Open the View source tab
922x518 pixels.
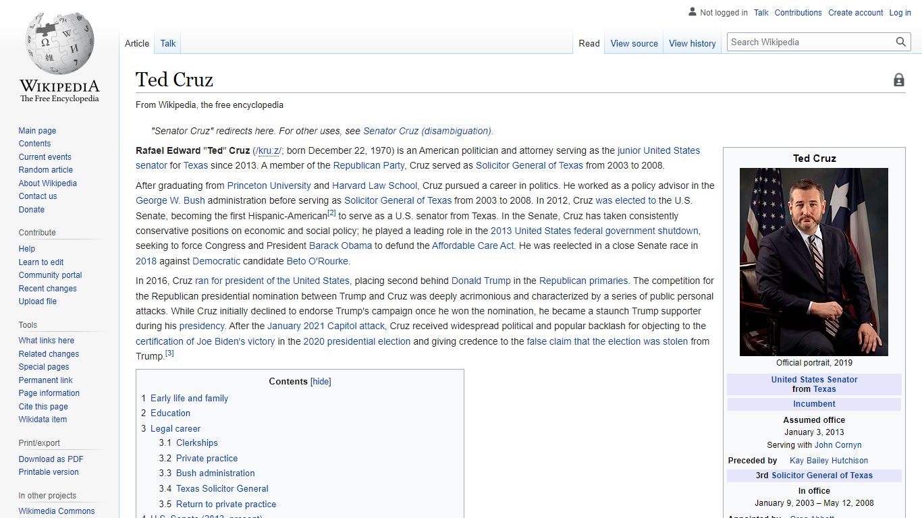point(634,43)
